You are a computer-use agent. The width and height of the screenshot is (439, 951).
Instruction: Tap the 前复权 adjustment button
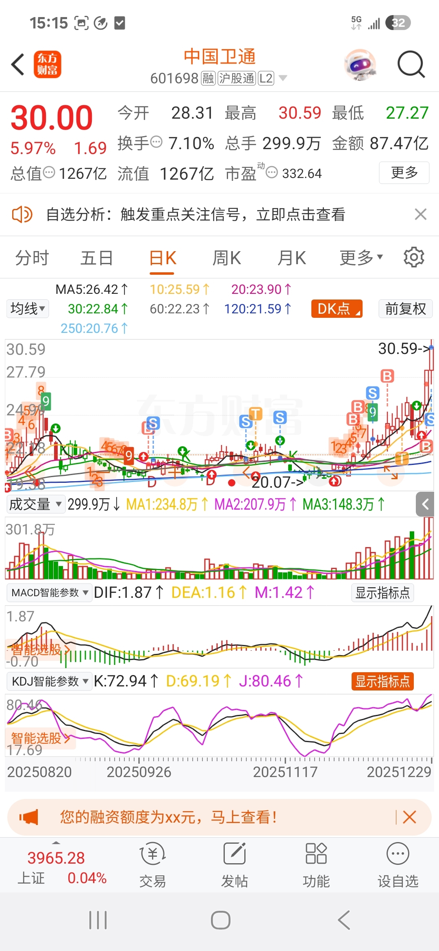coord(405,308)
